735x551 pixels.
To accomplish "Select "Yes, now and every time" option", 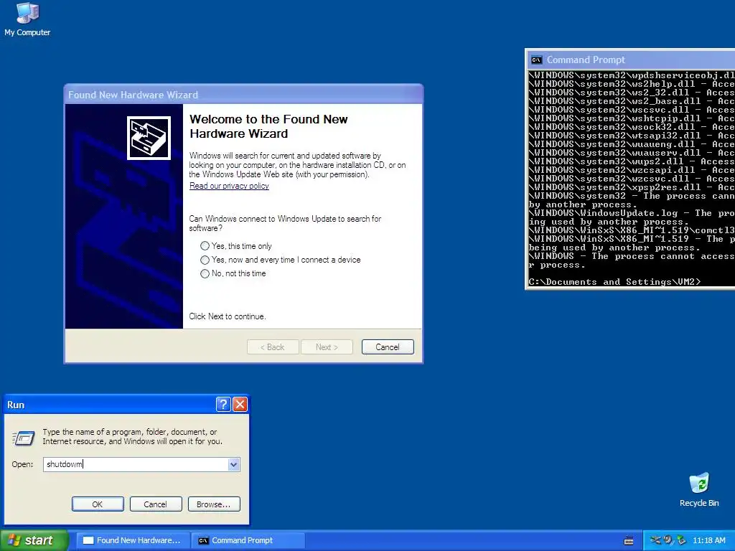I will click(281, 260).
